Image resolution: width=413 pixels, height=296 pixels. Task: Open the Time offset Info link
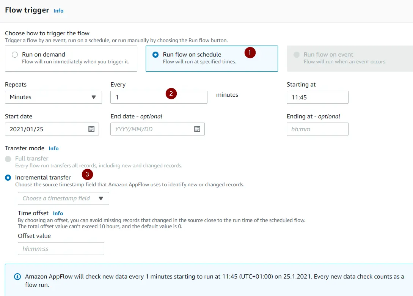(58, 213)
